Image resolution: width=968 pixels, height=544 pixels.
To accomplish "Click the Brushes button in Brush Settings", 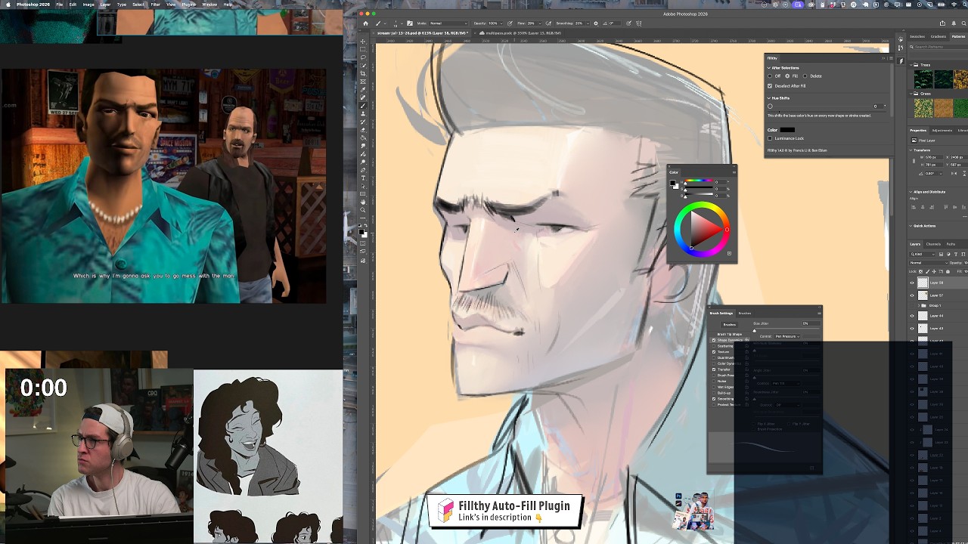I will pyautogui.click(x=730, y=325).
